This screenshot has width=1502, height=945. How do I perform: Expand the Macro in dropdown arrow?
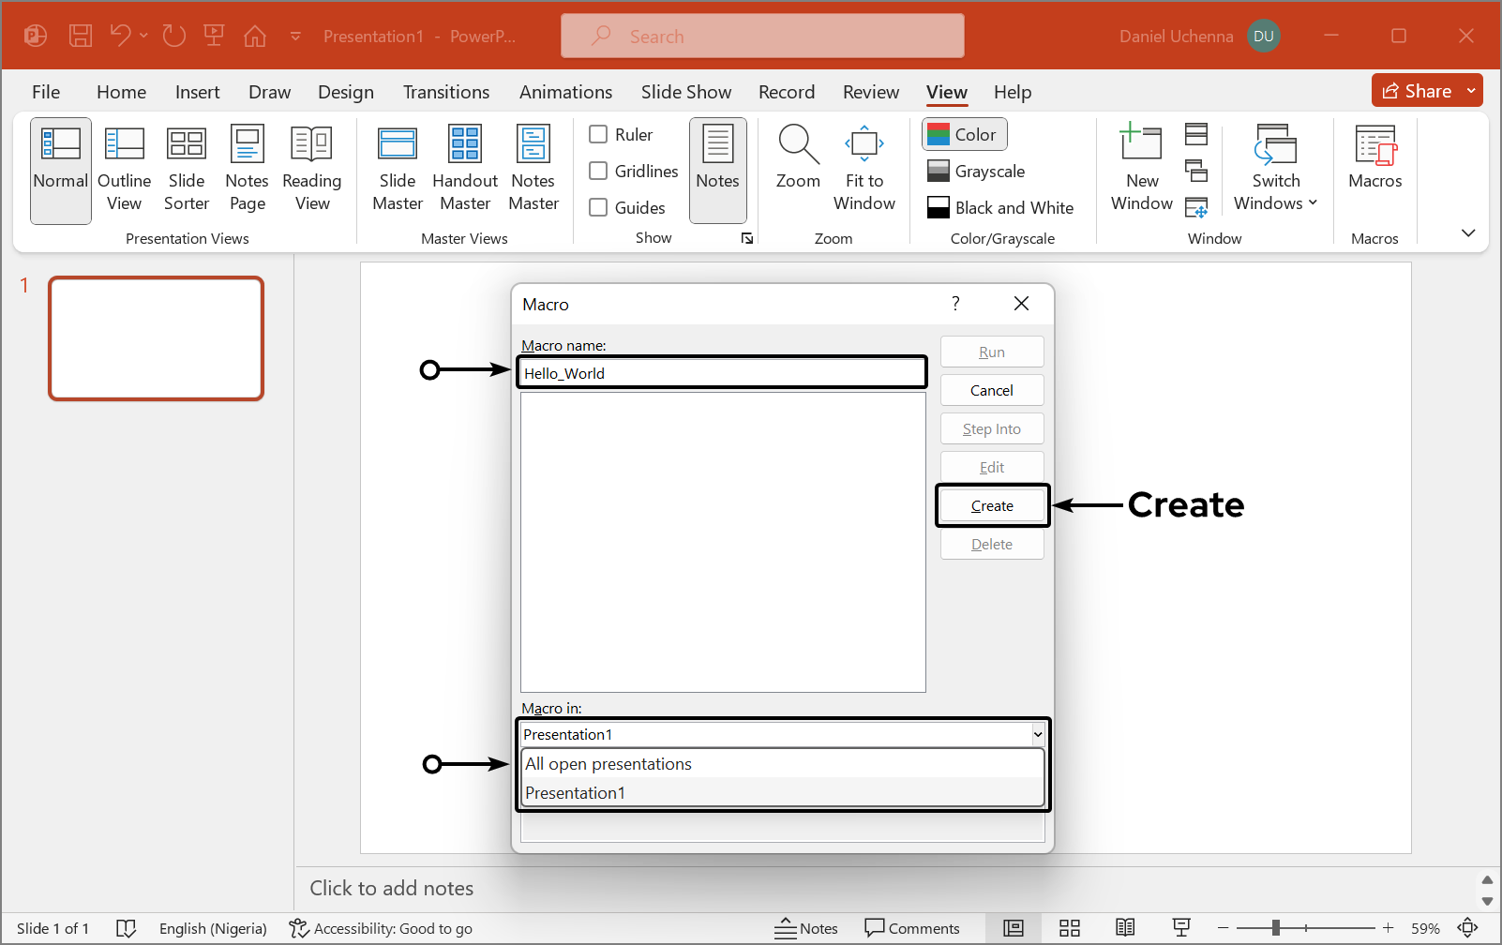pos(1038,734)
